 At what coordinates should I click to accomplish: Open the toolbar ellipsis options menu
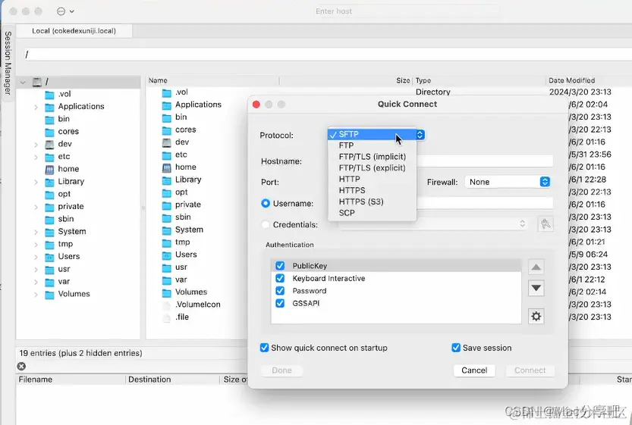[65, 11]
